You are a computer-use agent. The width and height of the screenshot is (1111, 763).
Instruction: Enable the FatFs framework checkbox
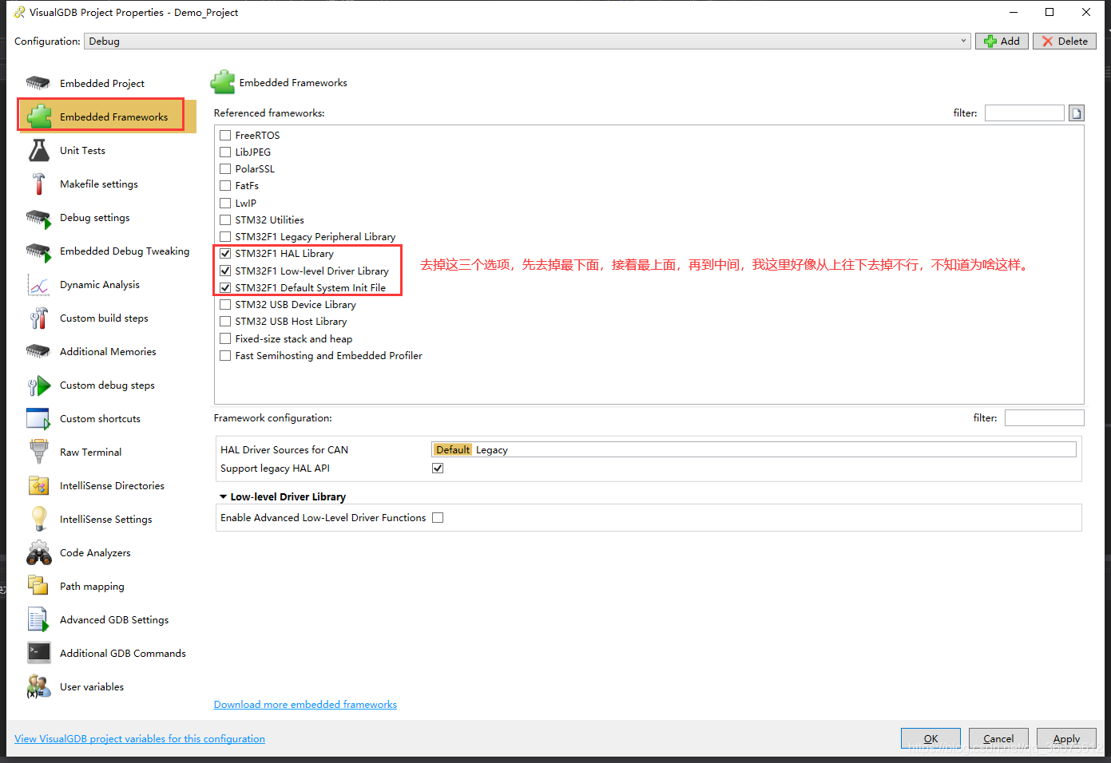(x=225, y=186)
